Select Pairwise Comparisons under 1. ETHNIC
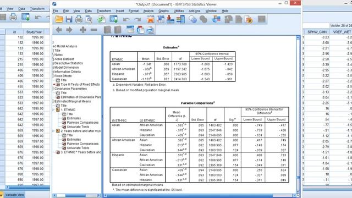352x198 pixels. pyautogui.click(x=82, y=123)
